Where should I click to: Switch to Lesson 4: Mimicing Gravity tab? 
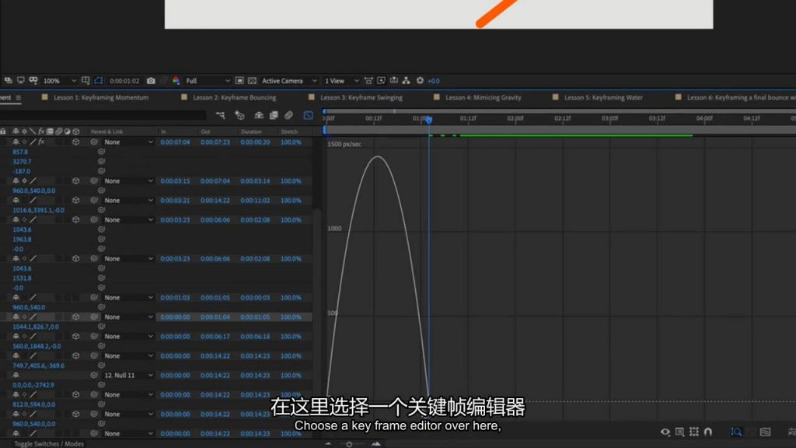click(484, 97)
